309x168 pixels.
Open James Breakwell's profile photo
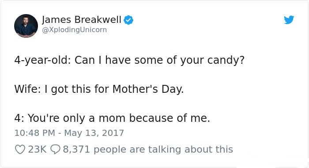tap(26, 26)
